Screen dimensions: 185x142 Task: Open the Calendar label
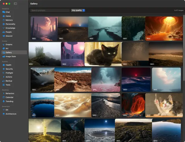[10, 97]
